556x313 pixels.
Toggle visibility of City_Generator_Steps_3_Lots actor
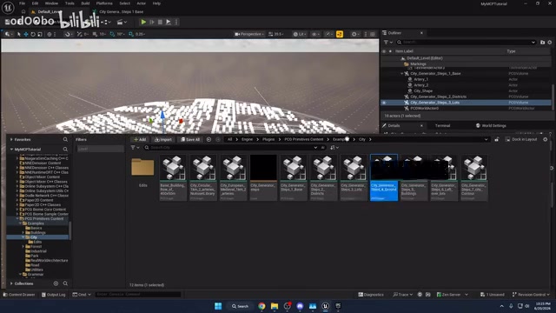pos(384,103)
